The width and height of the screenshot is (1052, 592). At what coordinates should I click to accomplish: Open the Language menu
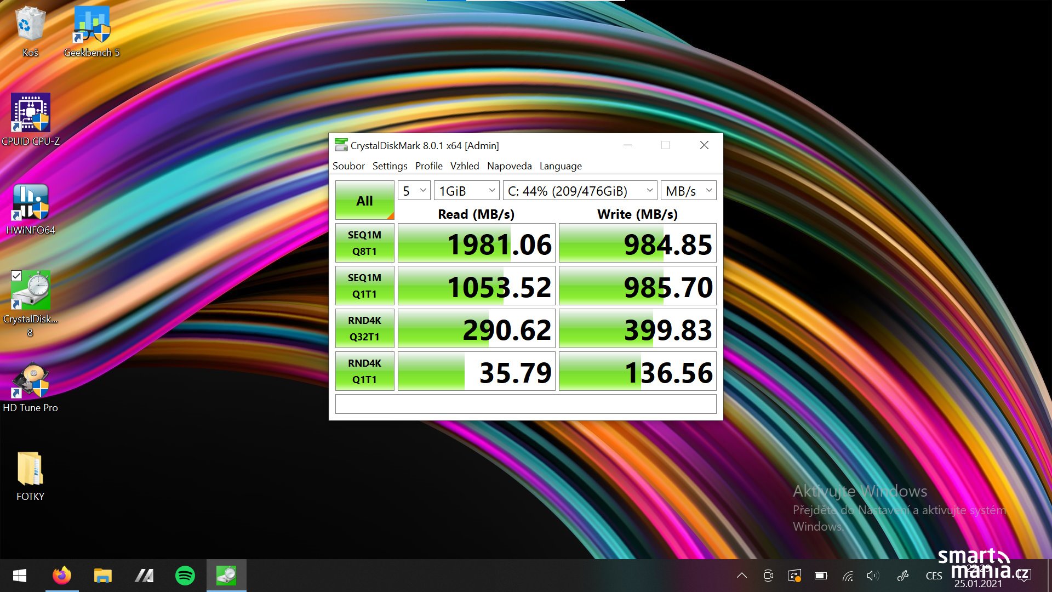pyautogui.click(x=561, y=166)
